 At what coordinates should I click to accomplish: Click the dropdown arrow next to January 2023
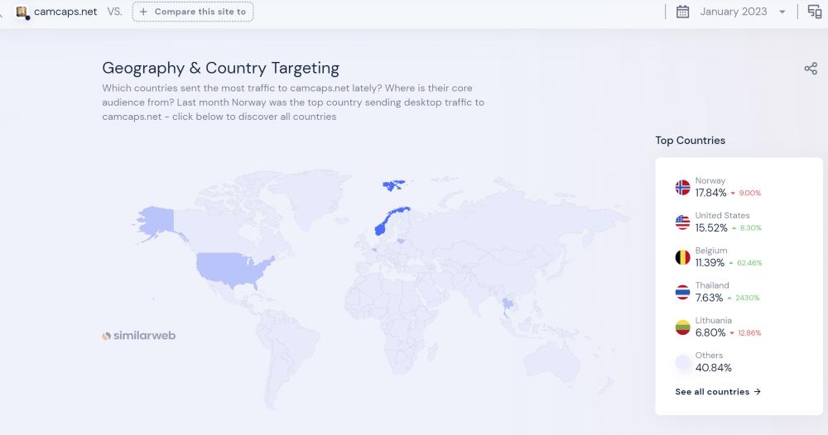click(782, 12)
